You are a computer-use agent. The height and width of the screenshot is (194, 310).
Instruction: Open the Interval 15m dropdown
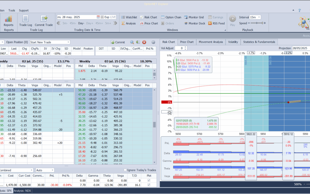point(259,17)
